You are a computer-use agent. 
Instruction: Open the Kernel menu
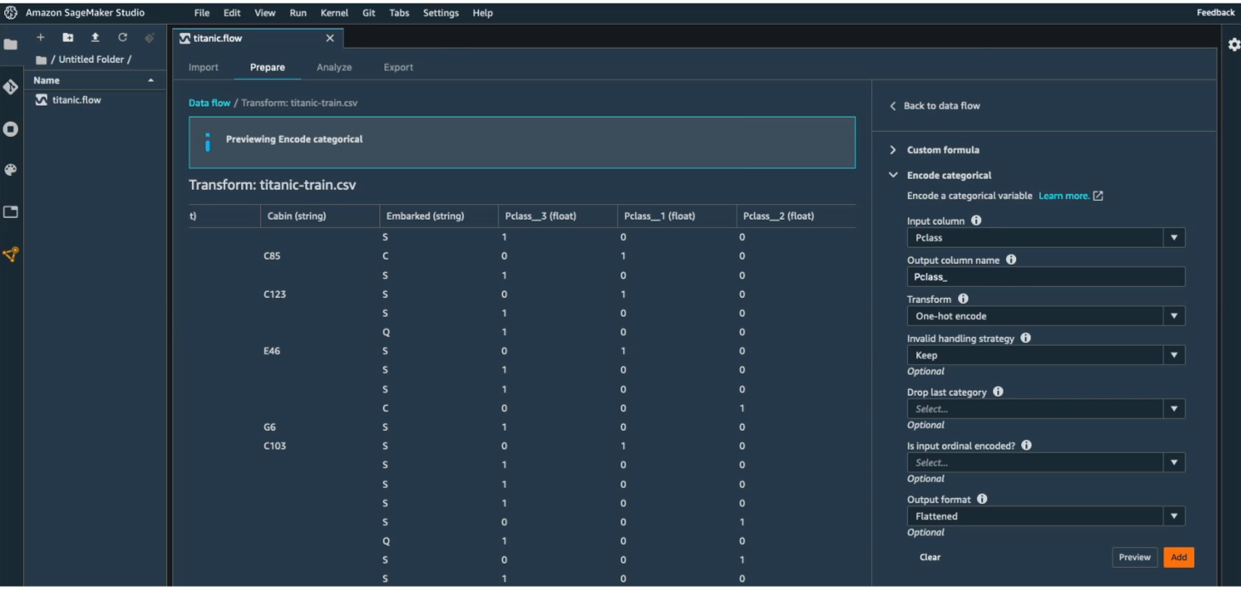(334, 13)
